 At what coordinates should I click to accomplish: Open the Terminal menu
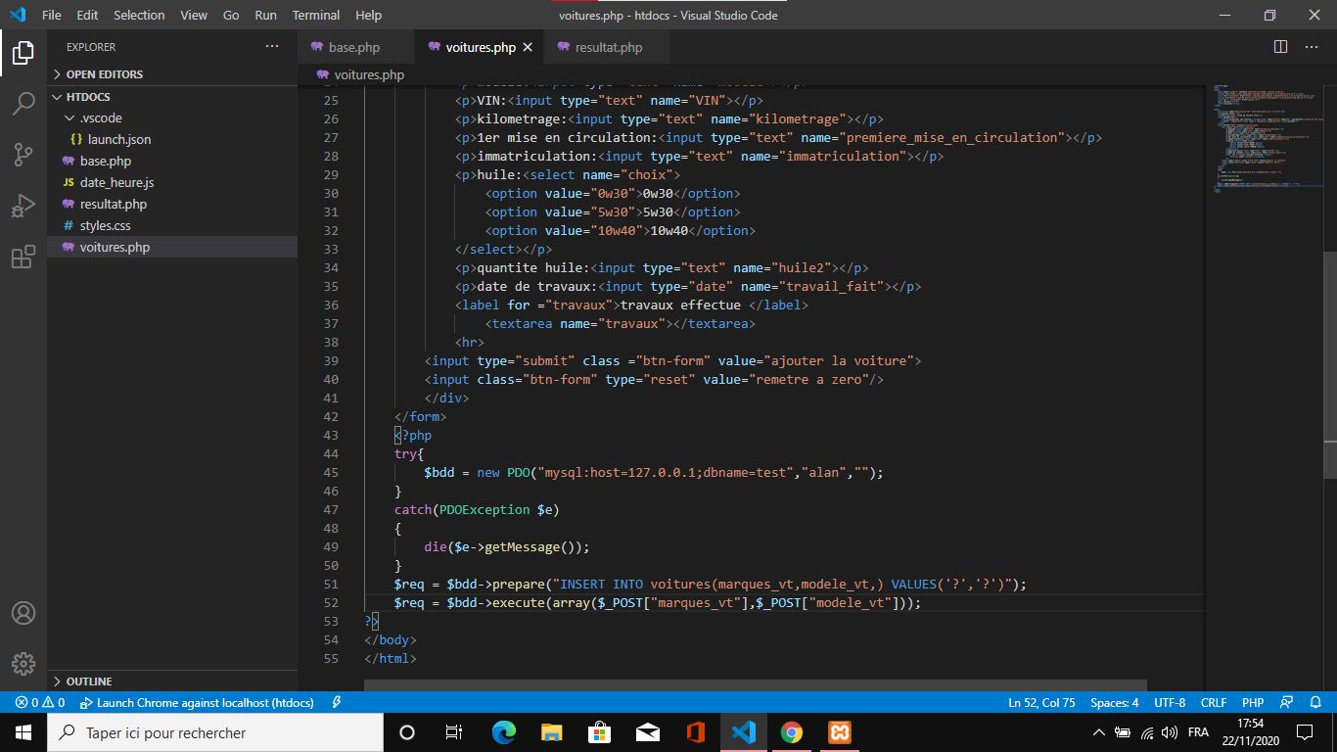tap(316, 15)
